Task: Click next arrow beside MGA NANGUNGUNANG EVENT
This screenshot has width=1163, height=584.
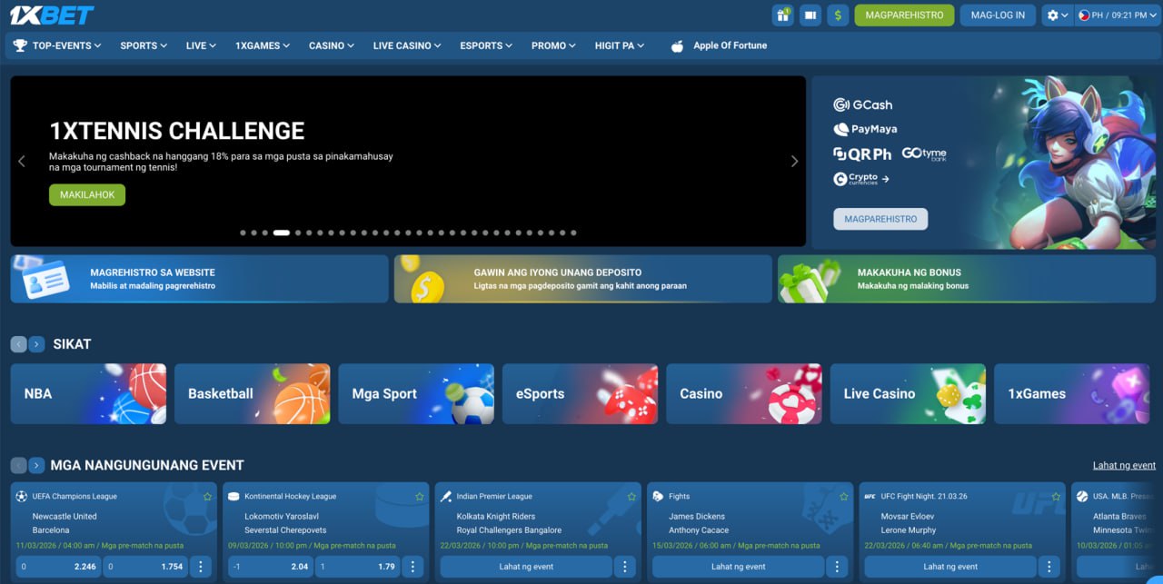Action: [36, 465]
